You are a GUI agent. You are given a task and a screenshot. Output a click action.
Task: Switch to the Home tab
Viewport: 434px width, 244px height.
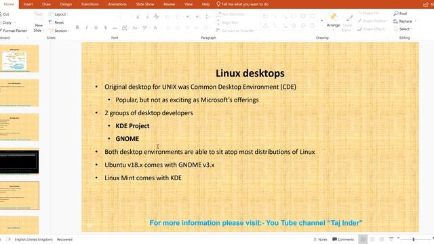(x=9, y=4)
